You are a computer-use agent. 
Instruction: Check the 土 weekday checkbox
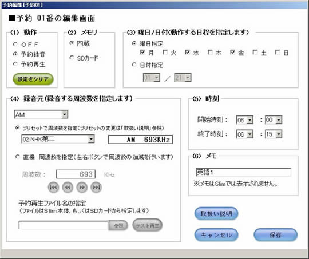(255, 53)
